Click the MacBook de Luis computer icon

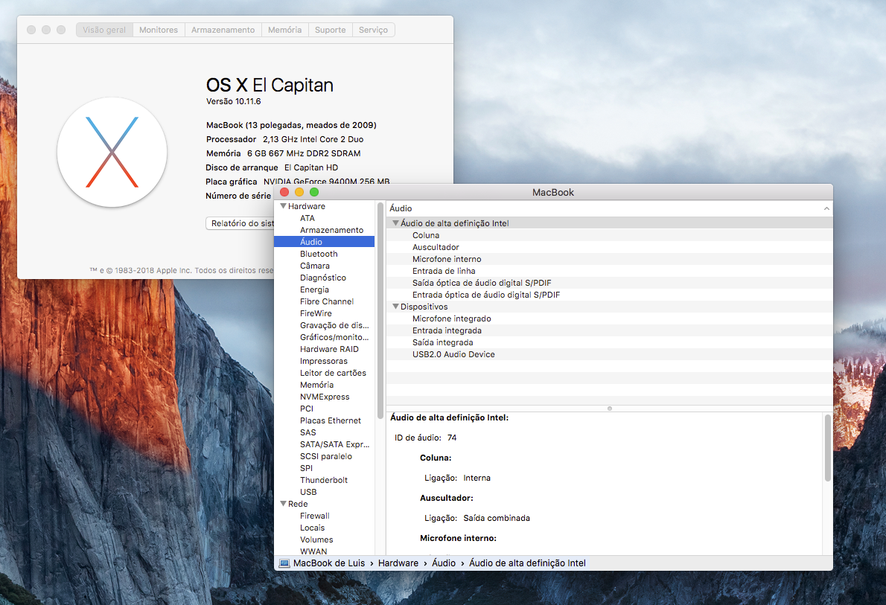pyautogui.click(x=284, y=563)
